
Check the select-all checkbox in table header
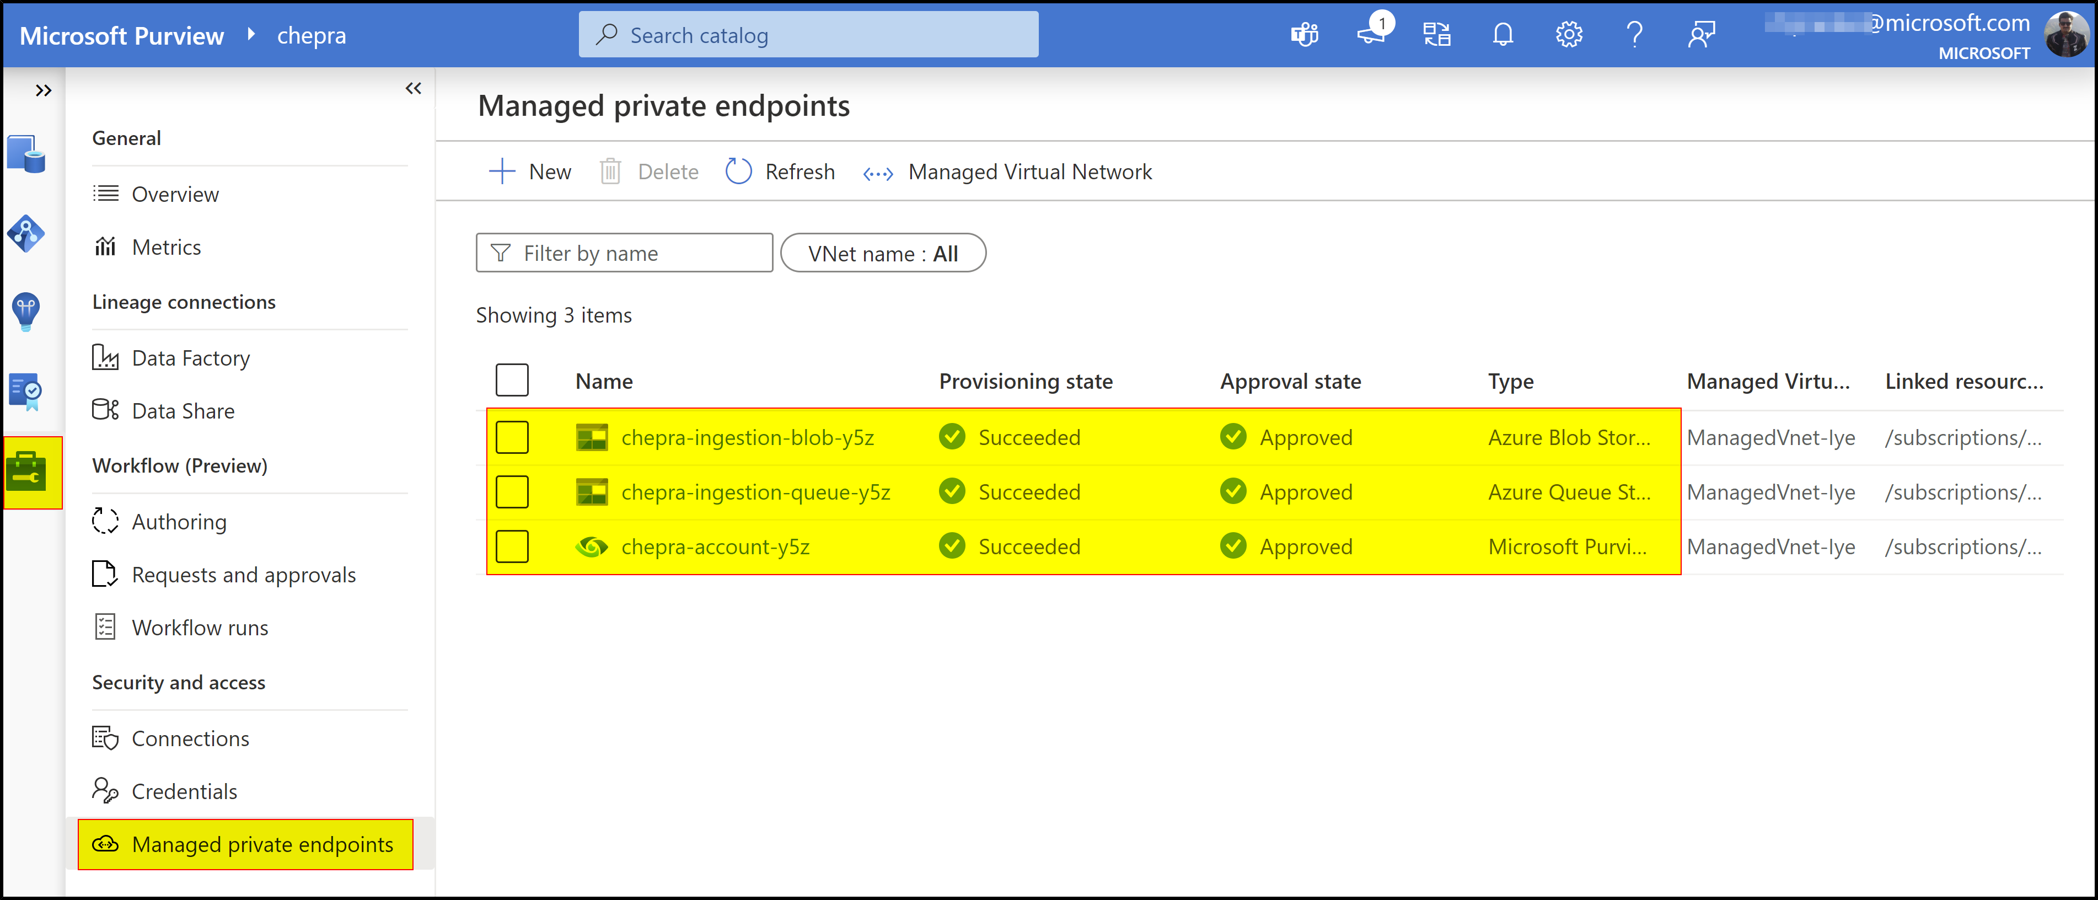(x=512, y=379)
